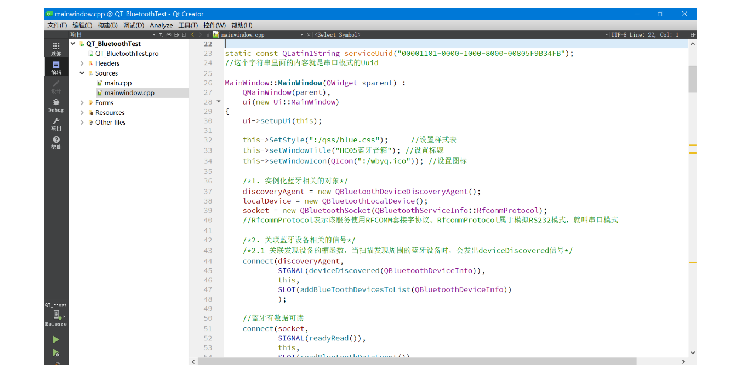
Task: Click the QT_BluetoothTest project name in the tree
Action: pyautogui.click(x=113, y=44)
